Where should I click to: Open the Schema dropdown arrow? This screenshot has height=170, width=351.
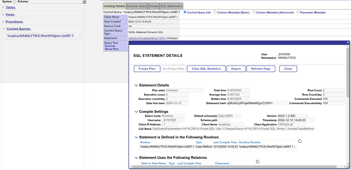tap(84, 2)
